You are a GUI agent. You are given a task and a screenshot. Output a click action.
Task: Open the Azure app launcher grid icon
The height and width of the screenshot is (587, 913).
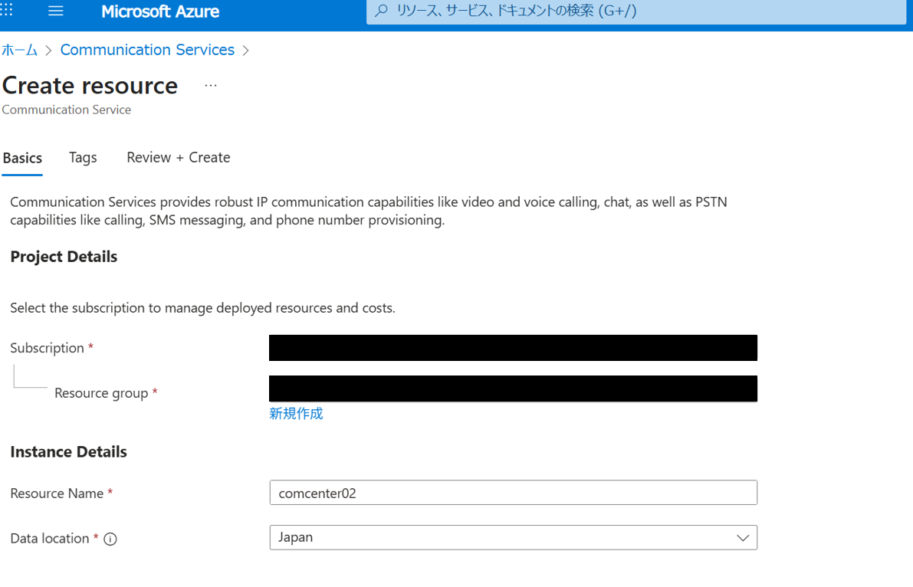tap(6, 10)
